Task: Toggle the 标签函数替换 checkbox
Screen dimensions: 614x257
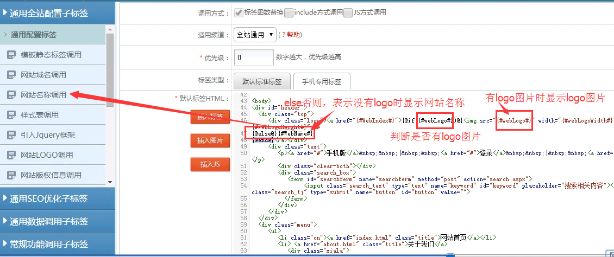Action: 238,12
